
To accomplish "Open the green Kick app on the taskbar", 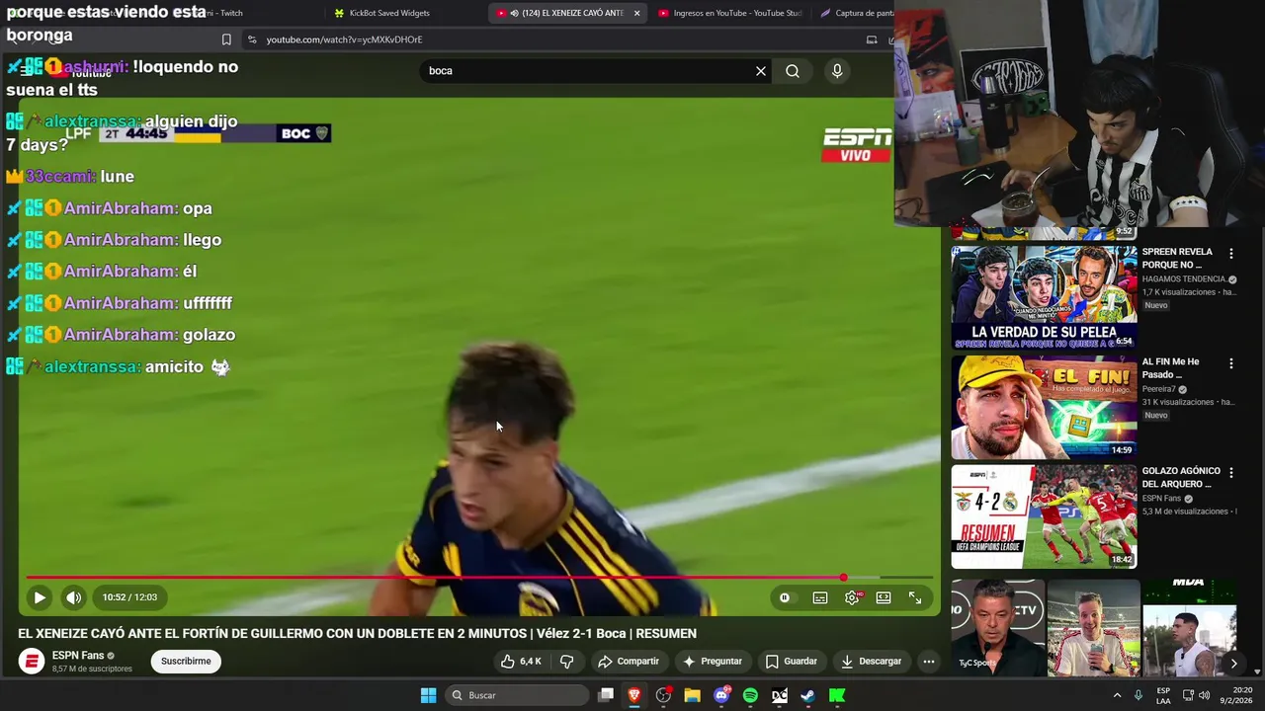I will coord(837,695).
